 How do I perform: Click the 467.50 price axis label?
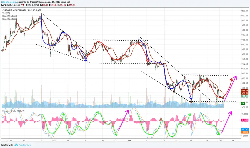coord(245,73)
